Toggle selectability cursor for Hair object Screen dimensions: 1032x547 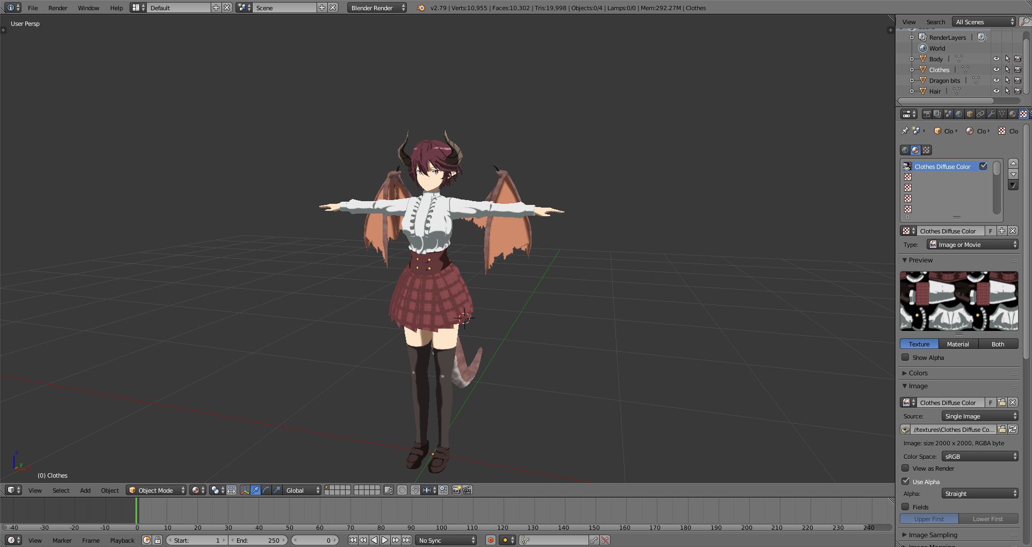point(1007,91)
